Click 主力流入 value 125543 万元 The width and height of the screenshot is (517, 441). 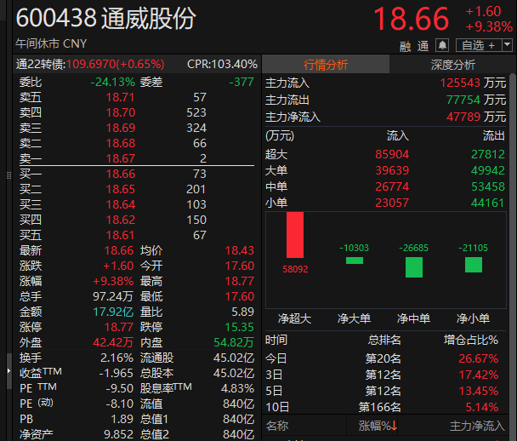(x=473, y=83)
